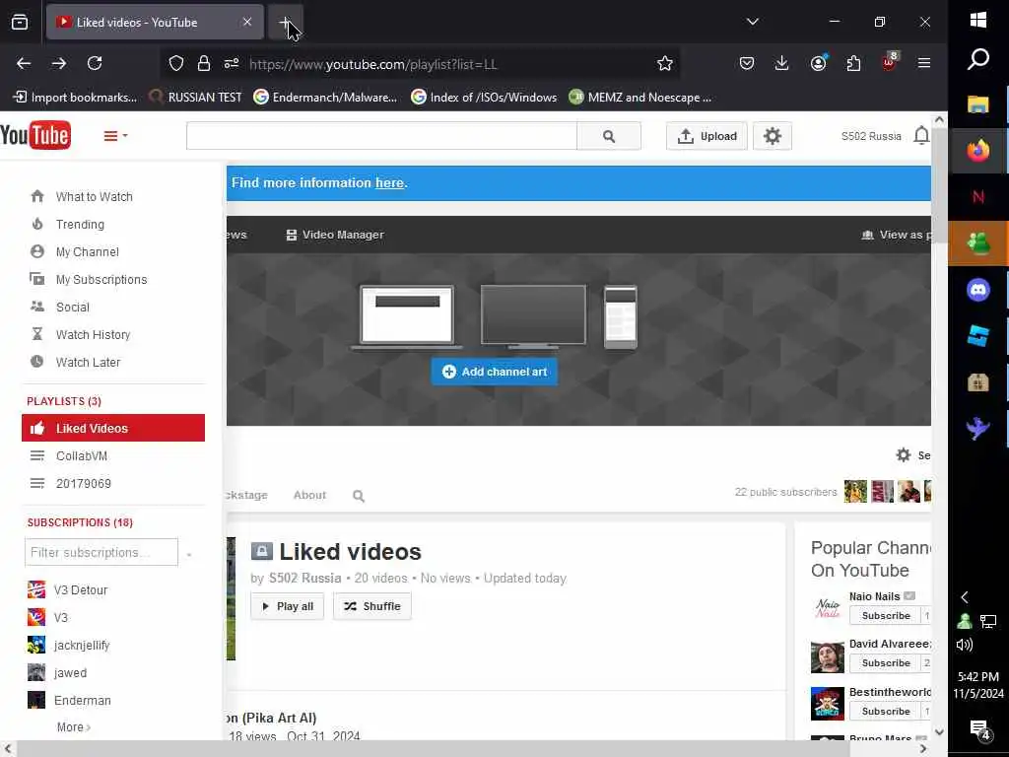Open Watch Later list

pyautogui.click(x=88, y=363)
